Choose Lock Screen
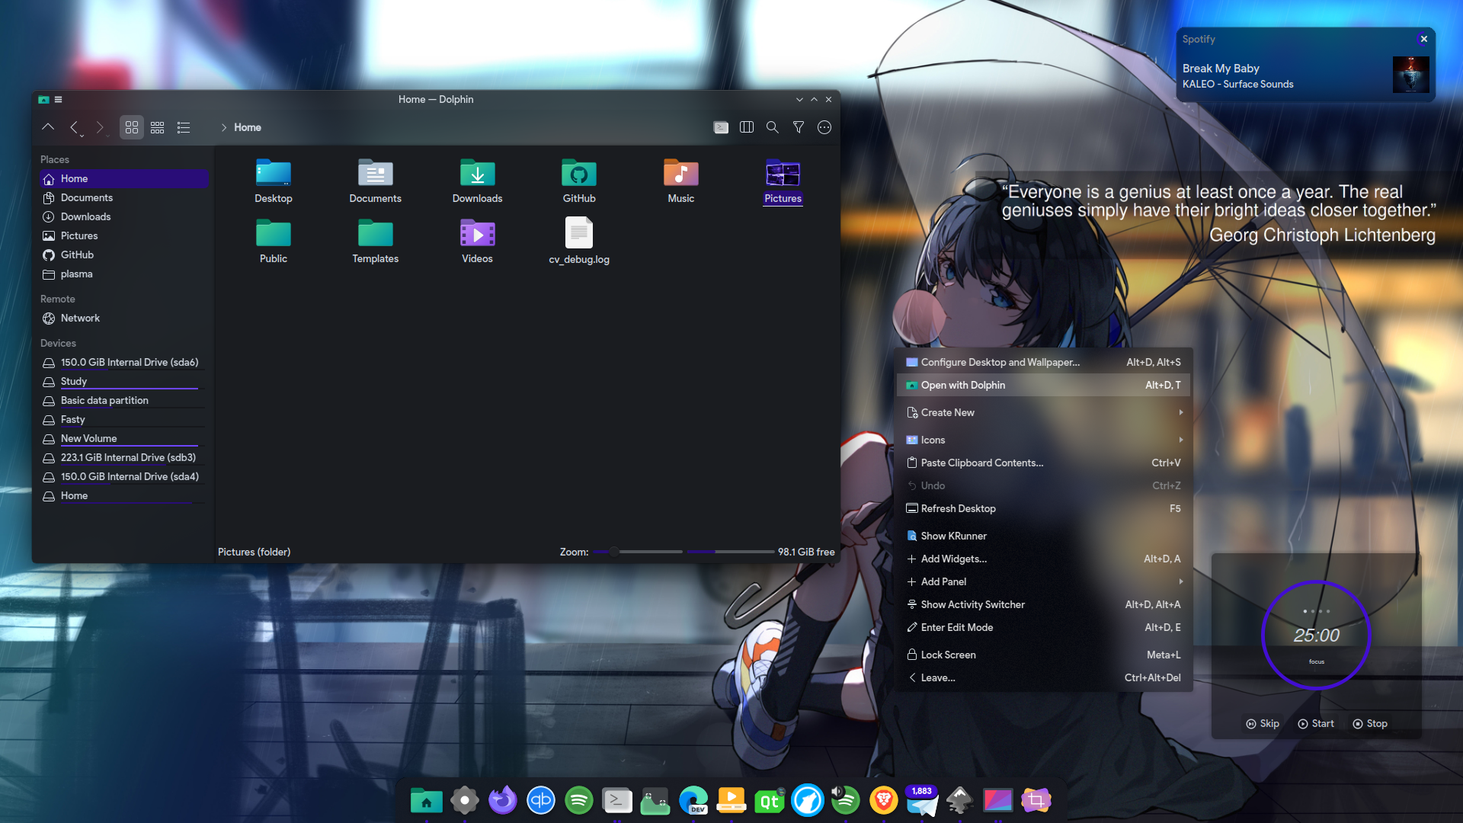Image resolution: width=1463 pixels, height=823 pixels. (x=1043, y=655)
